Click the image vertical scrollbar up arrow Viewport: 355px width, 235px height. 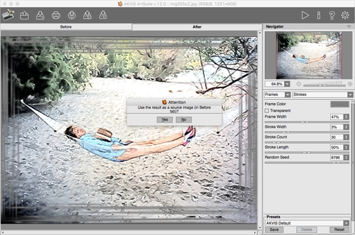tap(260, 33)
